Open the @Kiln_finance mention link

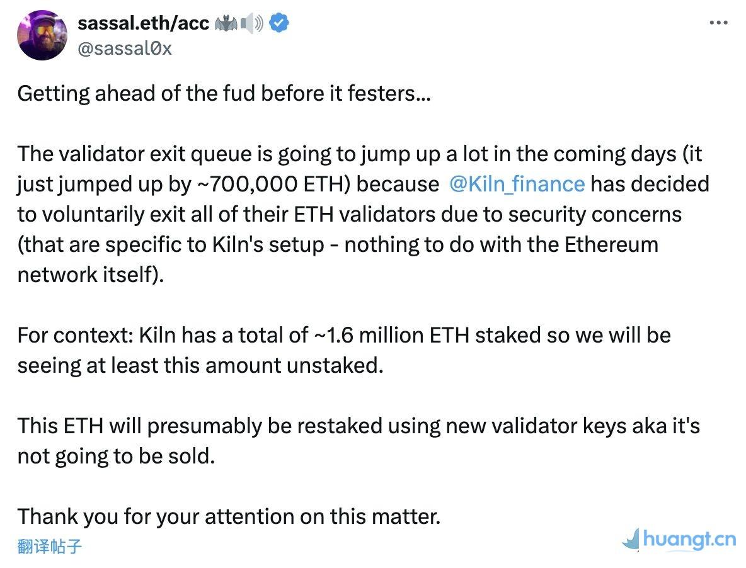click(x=517, y=184)
